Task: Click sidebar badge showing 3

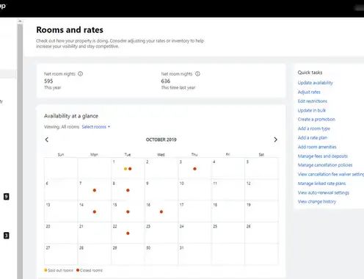Action: [x=7, y=236]
